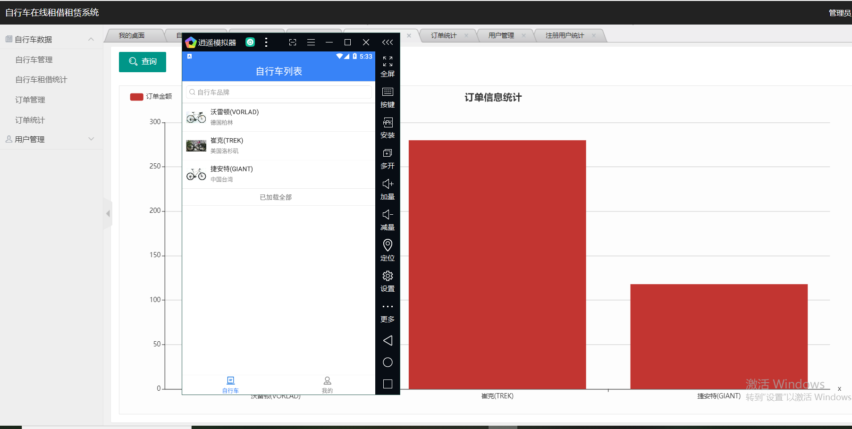Click the 捷安特(GIANT) red bar in chart

click(x=719, y=336)
